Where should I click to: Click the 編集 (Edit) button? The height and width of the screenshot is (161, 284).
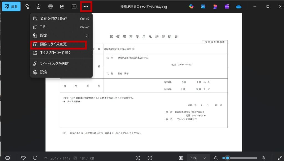(11, 6)
